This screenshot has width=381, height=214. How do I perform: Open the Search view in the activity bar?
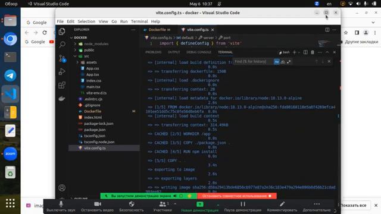[62, 45]
